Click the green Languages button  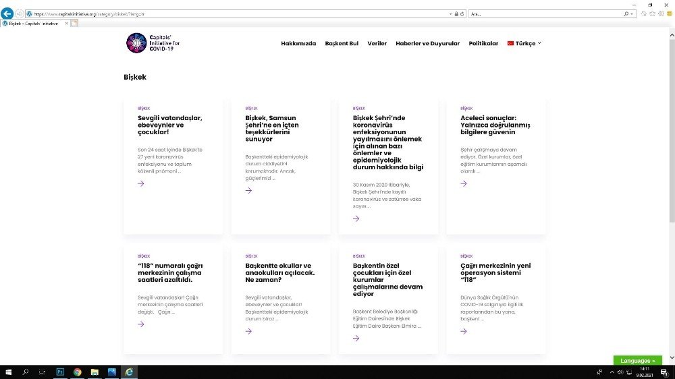coord(637,361)
